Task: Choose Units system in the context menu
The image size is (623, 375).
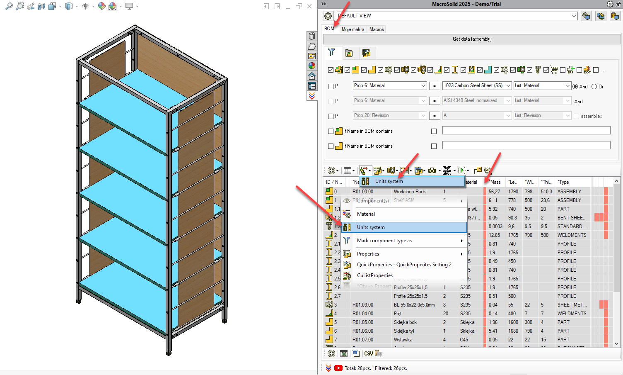Action: pyautogui.click(x=404, y=227)
